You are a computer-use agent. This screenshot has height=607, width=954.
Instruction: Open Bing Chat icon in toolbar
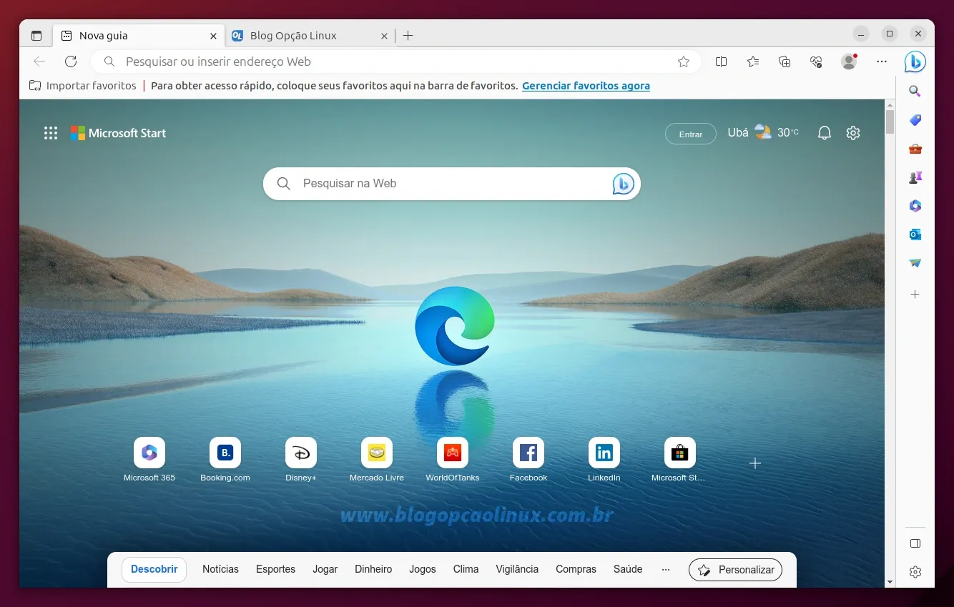pos(915,62)
